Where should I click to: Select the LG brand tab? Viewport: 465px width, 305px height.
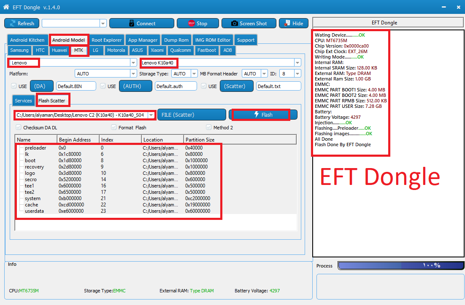[95, 50]
